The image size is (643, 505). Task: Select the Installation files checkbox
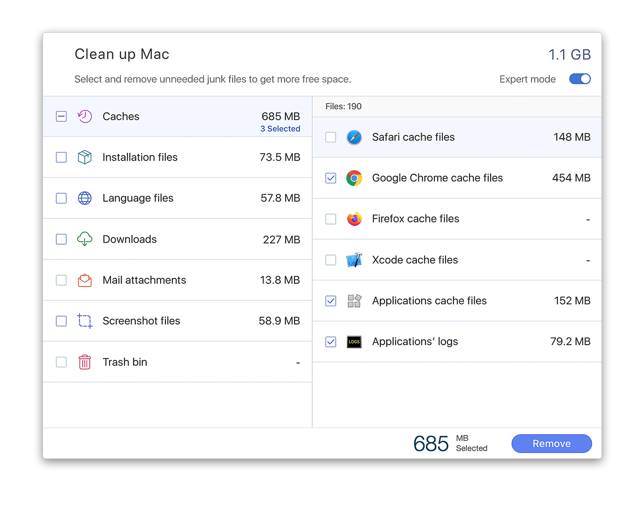tap(61, 157)
